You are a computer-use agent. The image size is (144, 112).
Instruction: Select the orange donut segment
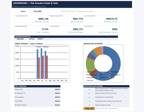tap(97, 51)
